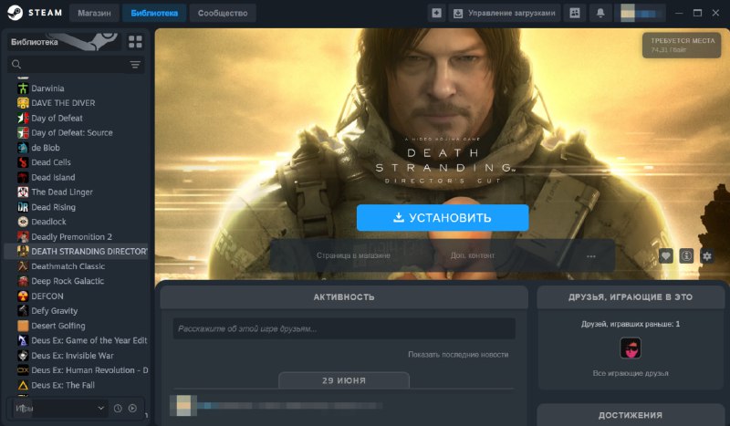Open game info icon for Death Stranding

click(686, 255)
